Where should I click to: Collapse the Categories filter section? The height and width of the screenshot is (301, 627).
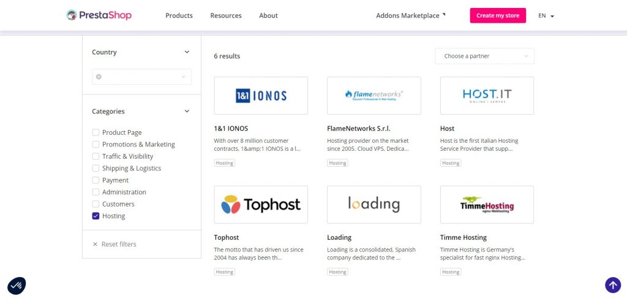187,112
